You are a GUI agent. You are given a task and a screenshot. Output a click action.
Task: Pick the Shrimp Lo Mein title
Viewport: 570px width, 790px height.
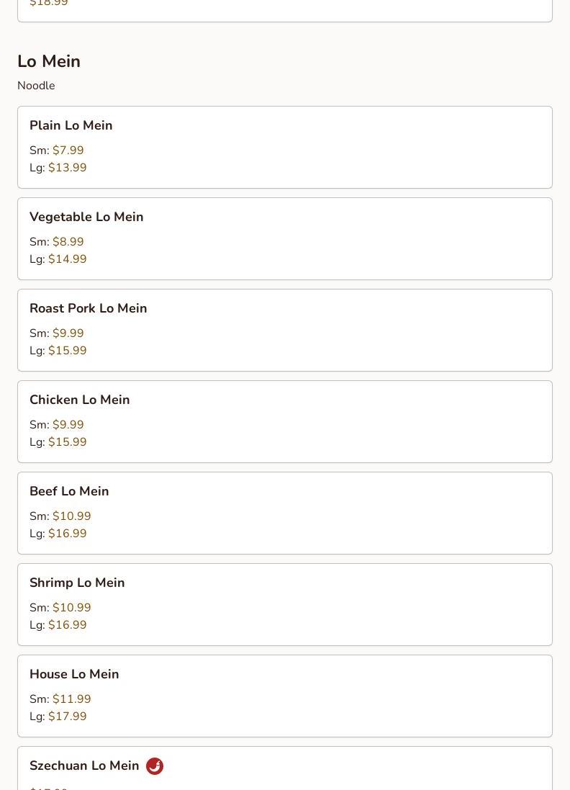(x=77, y=583)
